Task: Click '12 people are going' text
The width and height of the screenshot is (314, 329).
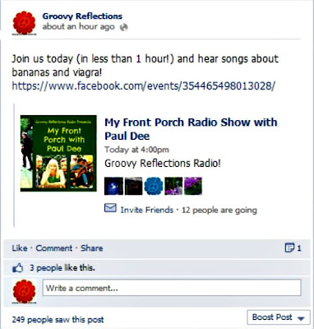Action: pos(219,210)
